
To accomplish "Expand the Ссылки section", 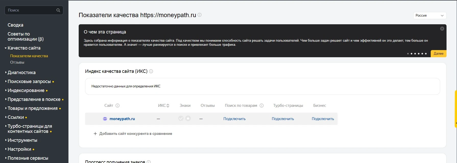I will click(16, 117).
